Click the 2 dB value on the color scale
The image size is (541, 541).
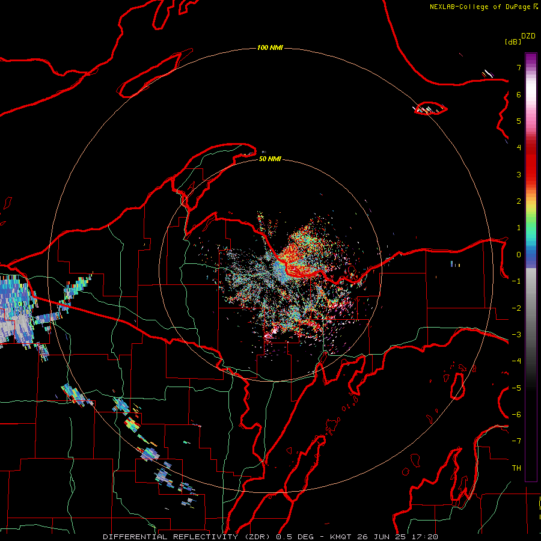519,201
